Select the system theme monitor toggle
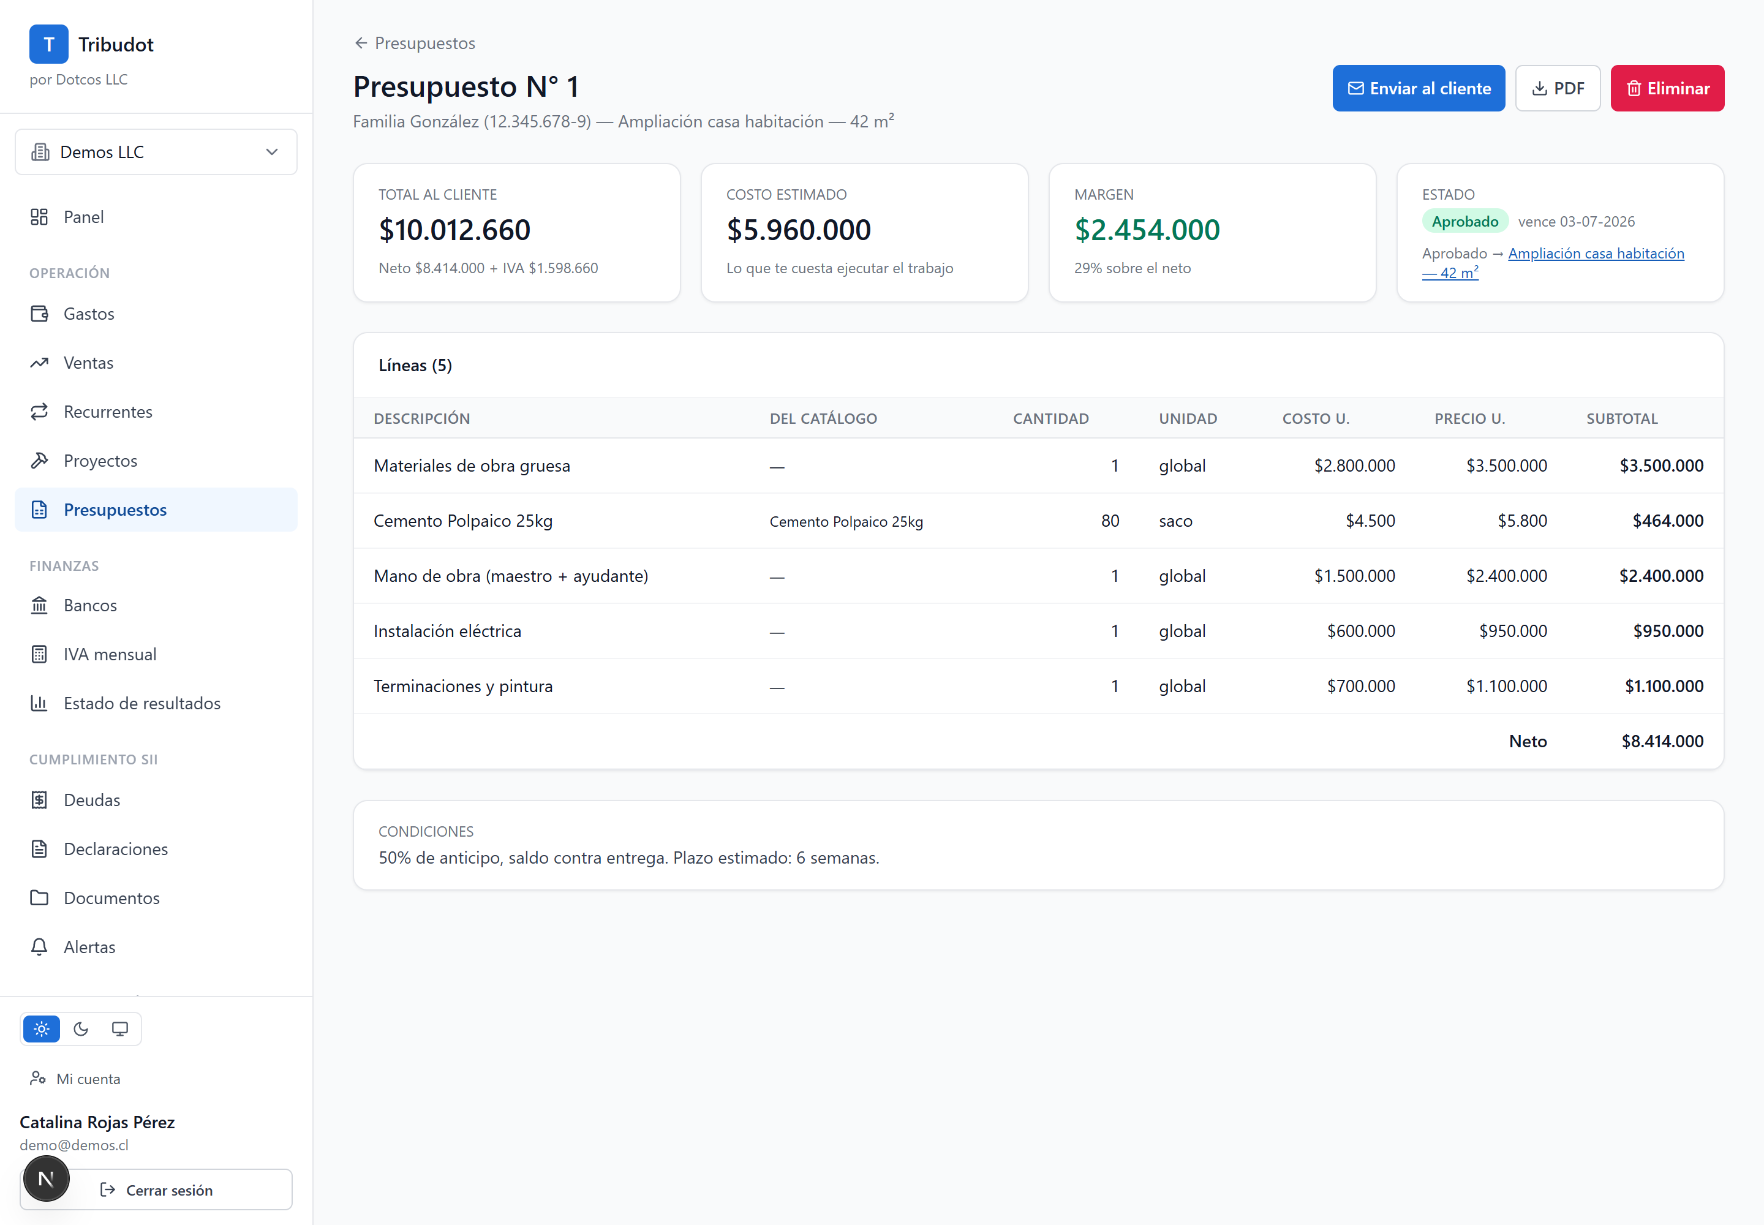The image size is (1764, 1225). pos(120,1029)
